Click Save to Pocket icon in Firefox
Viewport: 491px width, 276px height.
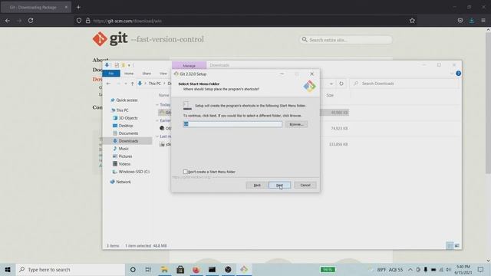click(460, 21)
